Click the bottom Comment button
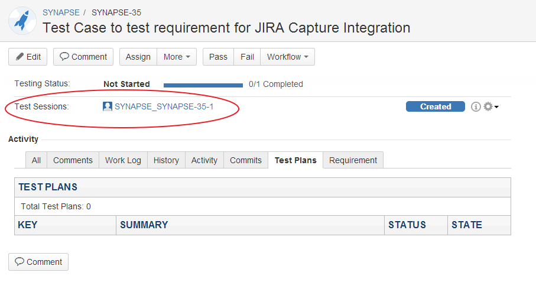Viewport: 536px width, 282px height. (38, 262)
